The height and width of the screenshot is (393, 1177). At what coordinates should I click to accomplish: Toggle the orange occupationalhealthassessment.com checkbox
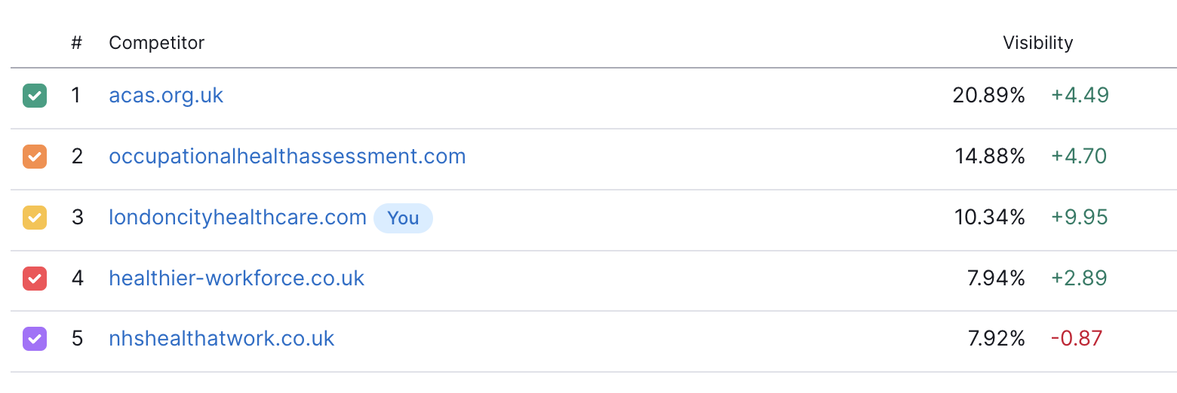(35, 157)
